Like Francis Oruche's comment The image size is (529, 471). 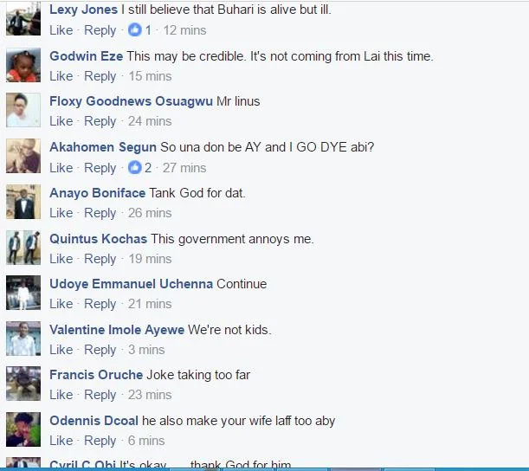click(x=61, y=395)
